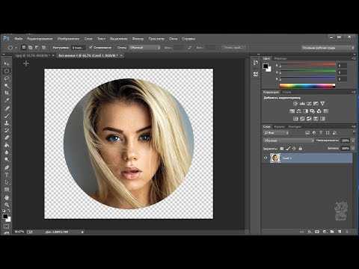Open the Файл menu
359x269 pixels.
point(19,39)
